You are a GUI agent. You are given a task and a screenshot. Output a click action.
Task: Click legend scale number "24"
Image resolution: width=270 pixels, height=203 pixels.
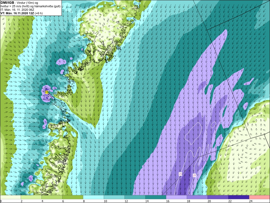pyautogui.click(x=251, y=201)
